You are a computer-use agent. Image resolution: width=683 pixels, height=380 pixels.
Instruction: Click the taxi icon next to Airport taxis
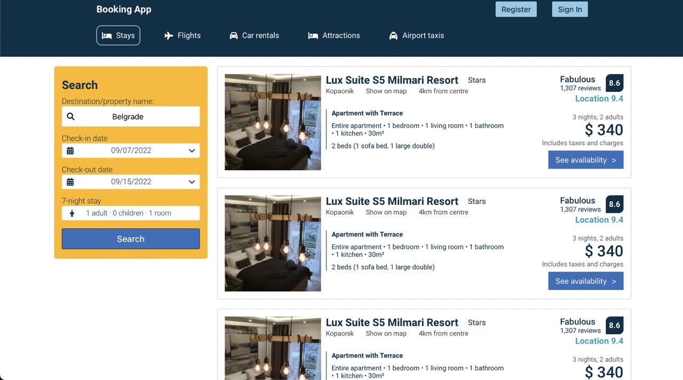tap(393, 36)
